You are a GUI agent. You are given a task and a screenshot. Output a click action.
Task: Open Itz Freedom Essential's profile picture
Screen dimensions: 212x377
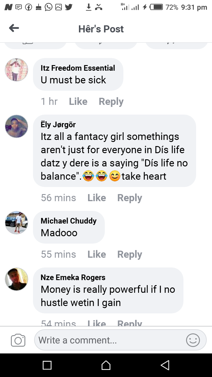point(16,70)
